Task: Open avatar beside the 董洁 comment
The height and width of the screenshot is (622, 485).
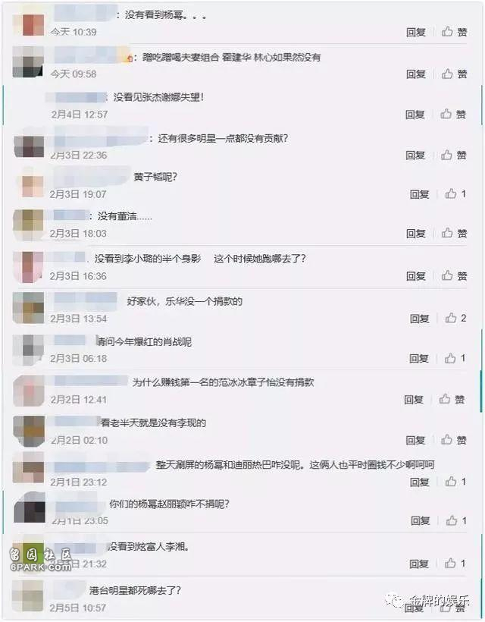Action: 28,225
